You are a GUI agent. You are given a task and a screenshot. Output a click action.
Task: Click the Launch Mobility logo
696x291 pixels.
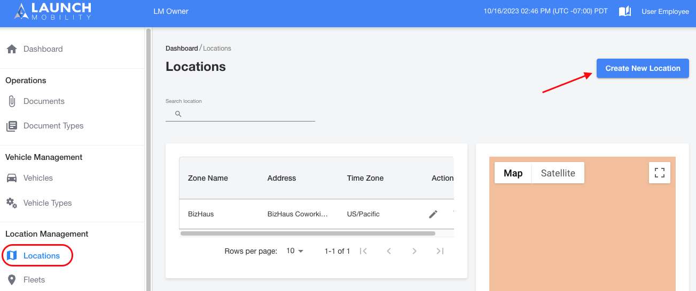[52, 11]
